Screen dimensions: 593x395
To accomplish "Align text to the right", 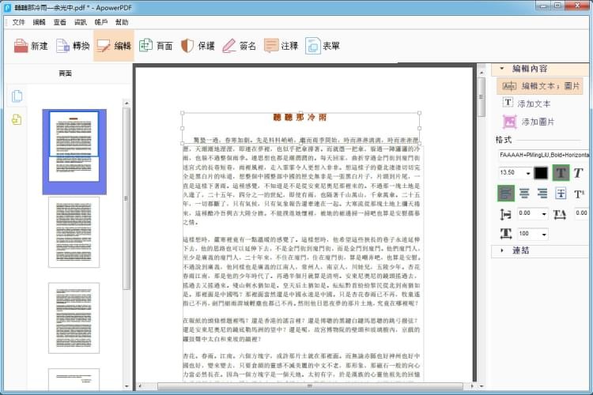I will point(542,194).
